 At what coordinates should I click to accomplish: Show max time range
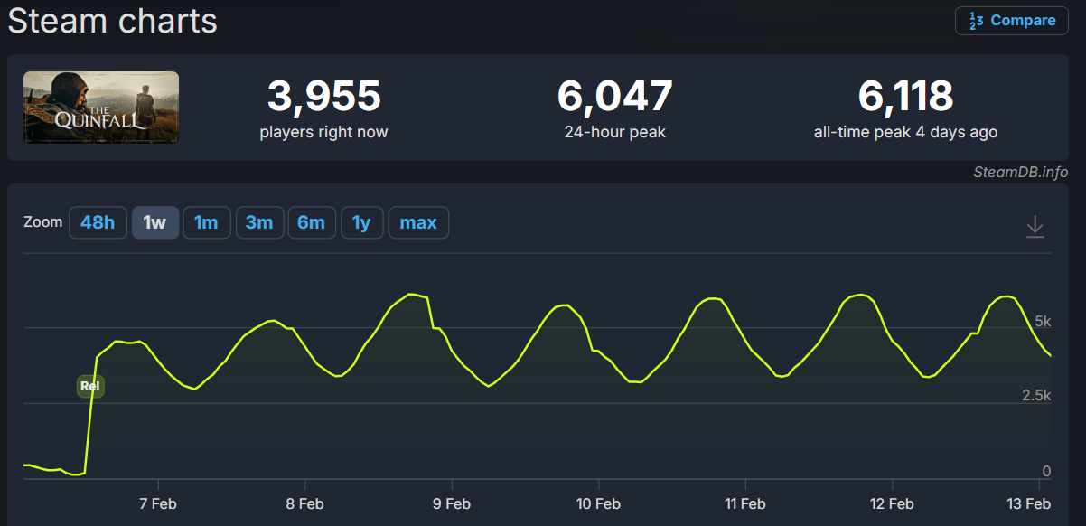[417, 222]
